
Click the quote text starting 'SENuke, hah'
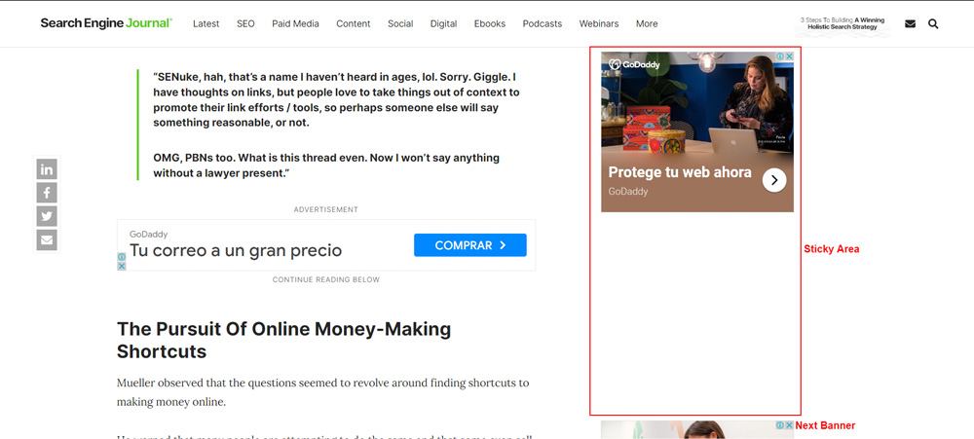336,99
